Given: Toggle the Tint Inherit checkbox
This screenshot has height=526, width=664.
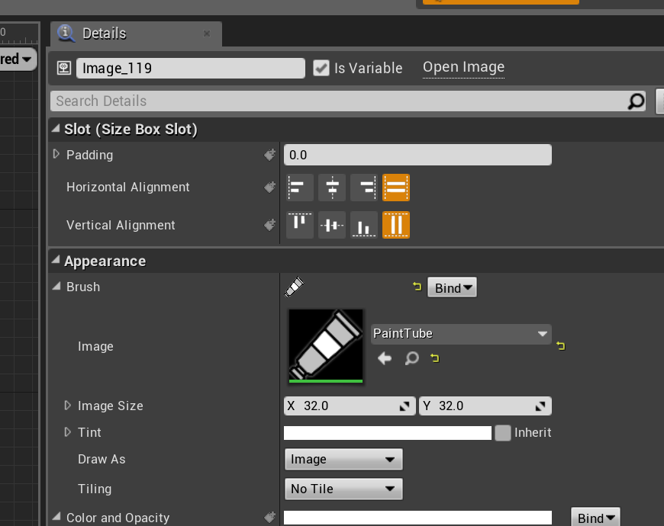Looking at the screenshot, I should (x=503, y=433).
